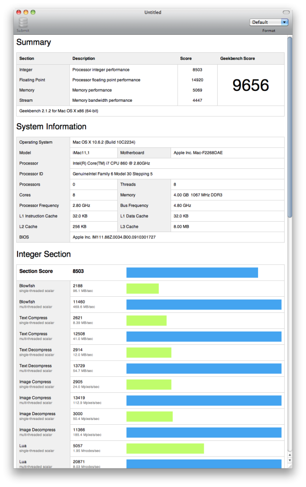
Task: Select the Intel Core i7 CPU 860 text
Action: click(x=111, y=164)
